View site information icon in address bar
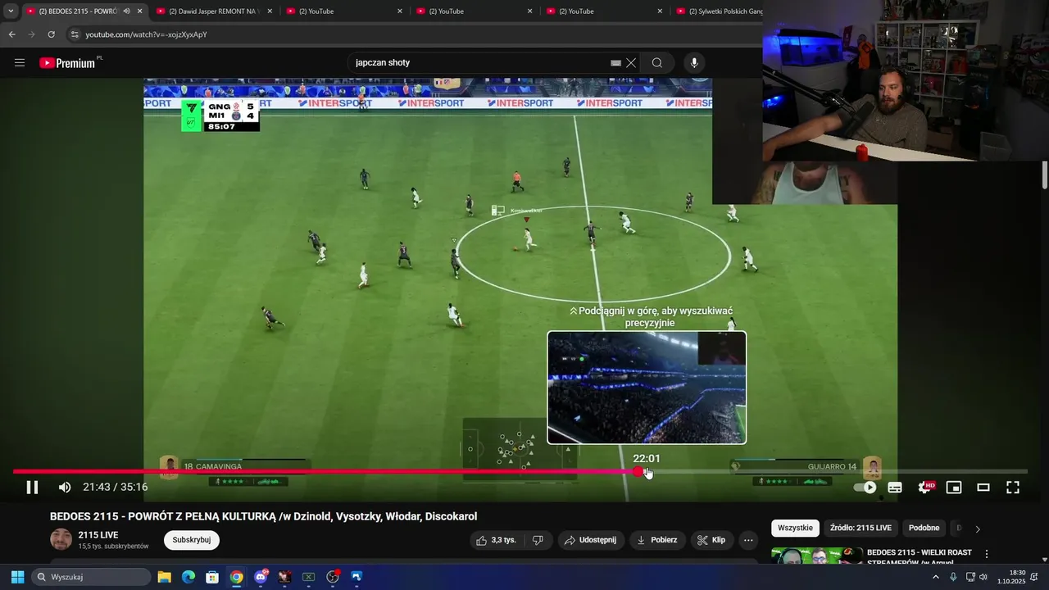 (75, 34)
